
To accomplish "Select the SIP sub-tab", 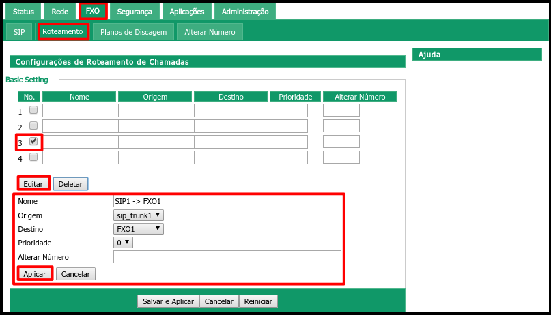I will click(x=19, y=32).
